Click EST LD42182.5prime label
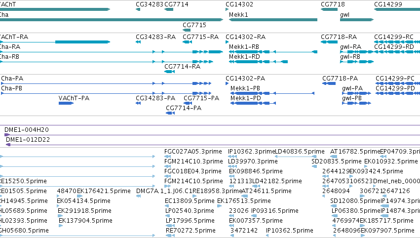The height and width of the screenshot is (238, 420). point(277,181)
